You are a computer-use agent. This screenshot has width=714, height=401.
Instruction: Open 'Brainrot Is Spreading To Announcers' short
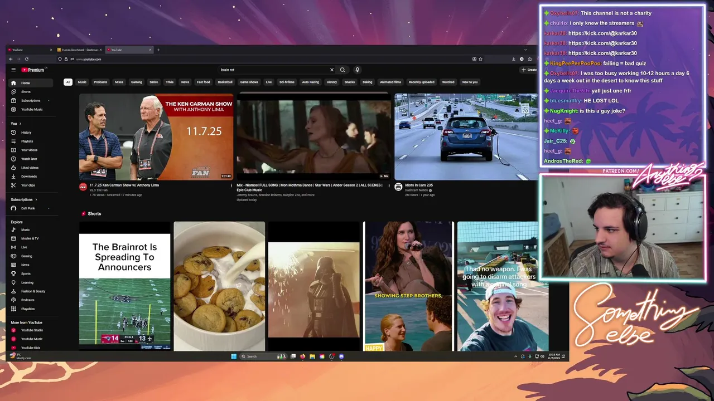click(x=124, y=286)
